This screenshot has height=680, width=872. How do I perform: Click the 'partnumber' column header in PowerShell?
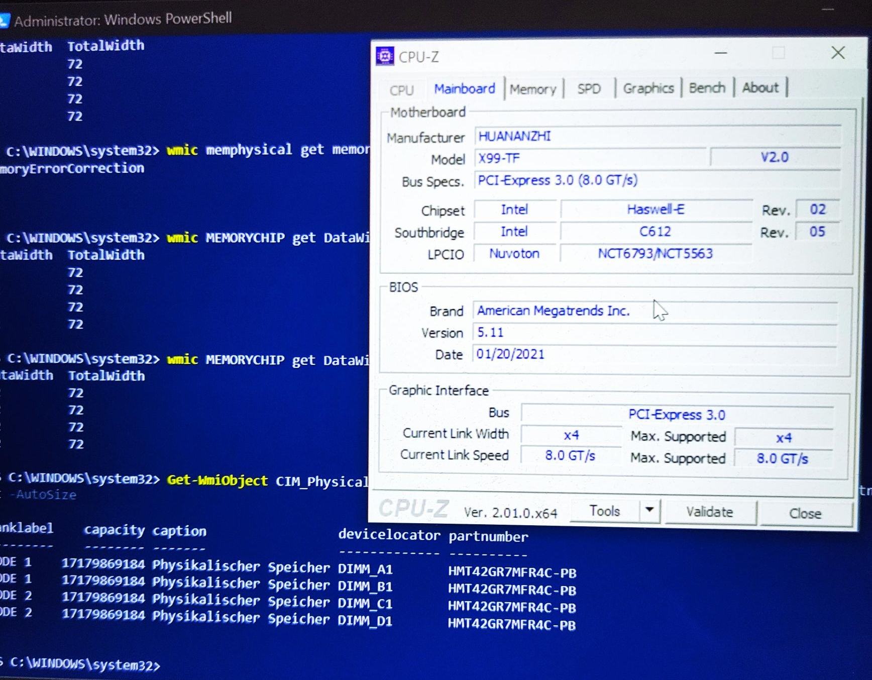pyautogui.click(x=488, y=537)
